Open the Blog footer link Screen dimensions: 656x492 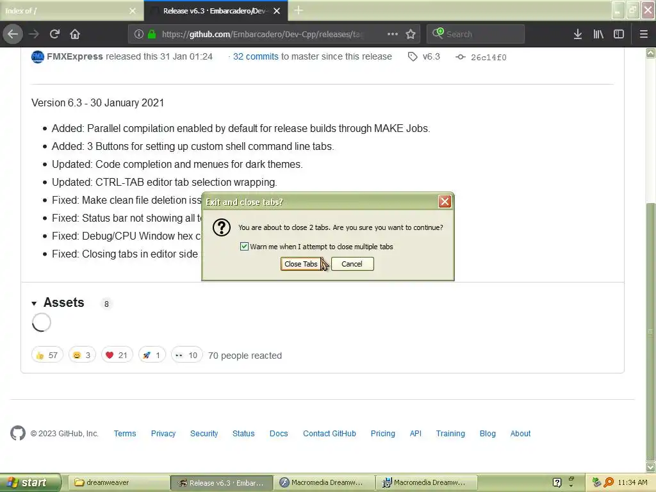click(x=488, y=434)
